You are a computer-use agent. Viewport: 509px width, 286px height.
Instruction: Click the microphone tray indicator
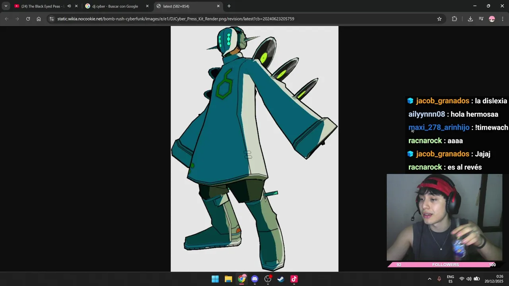[439, 279]
